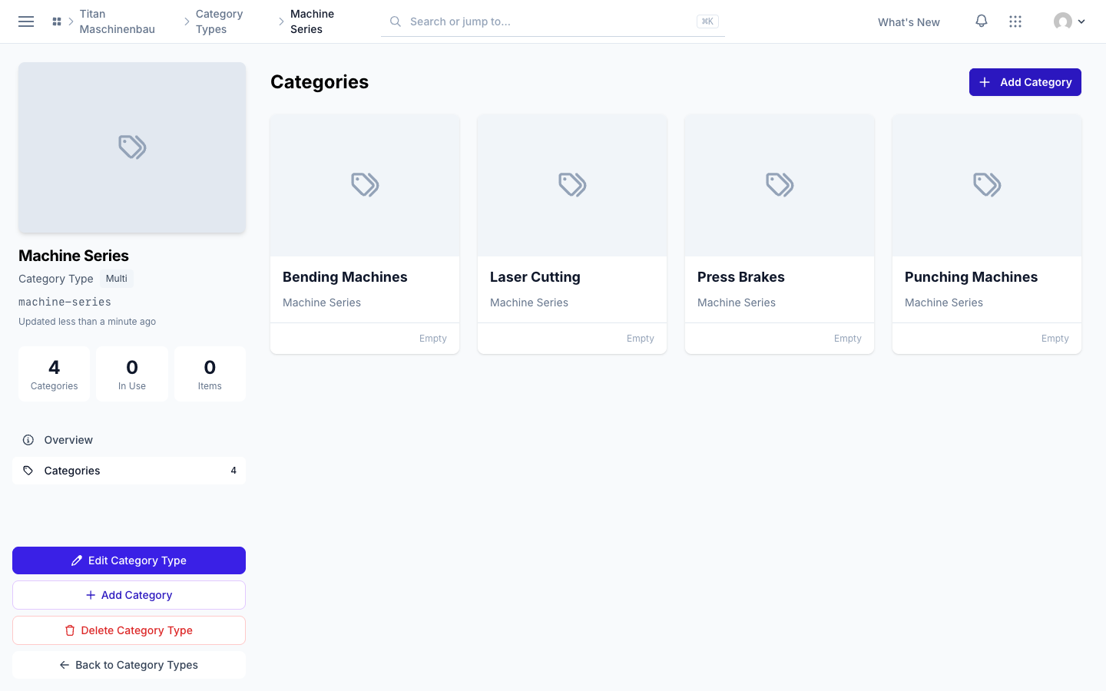Open the Bending Machines category title

click(345, 277)
